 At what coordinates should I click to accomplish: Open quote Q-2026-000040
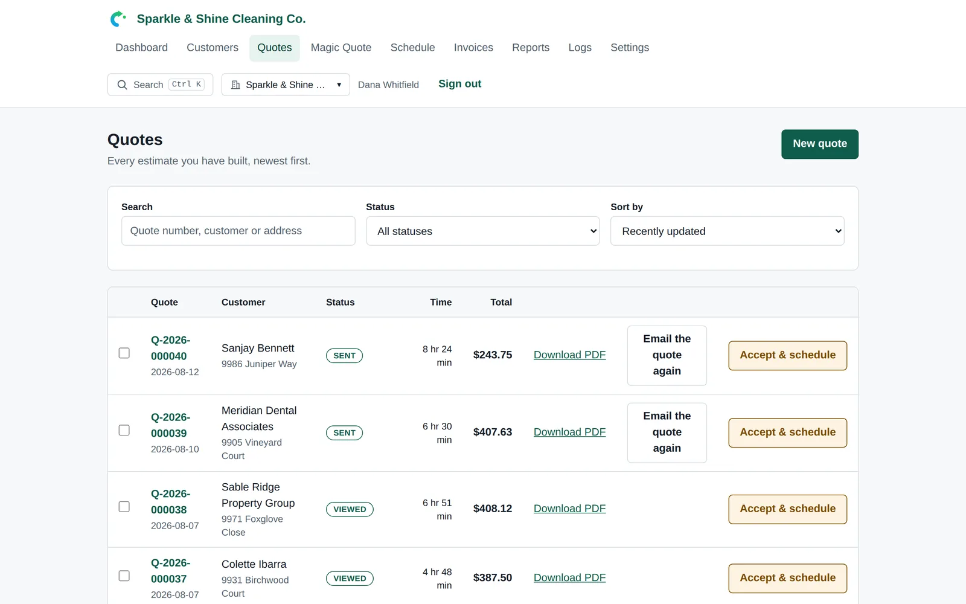pyautogui.click(x=170, y=348)
